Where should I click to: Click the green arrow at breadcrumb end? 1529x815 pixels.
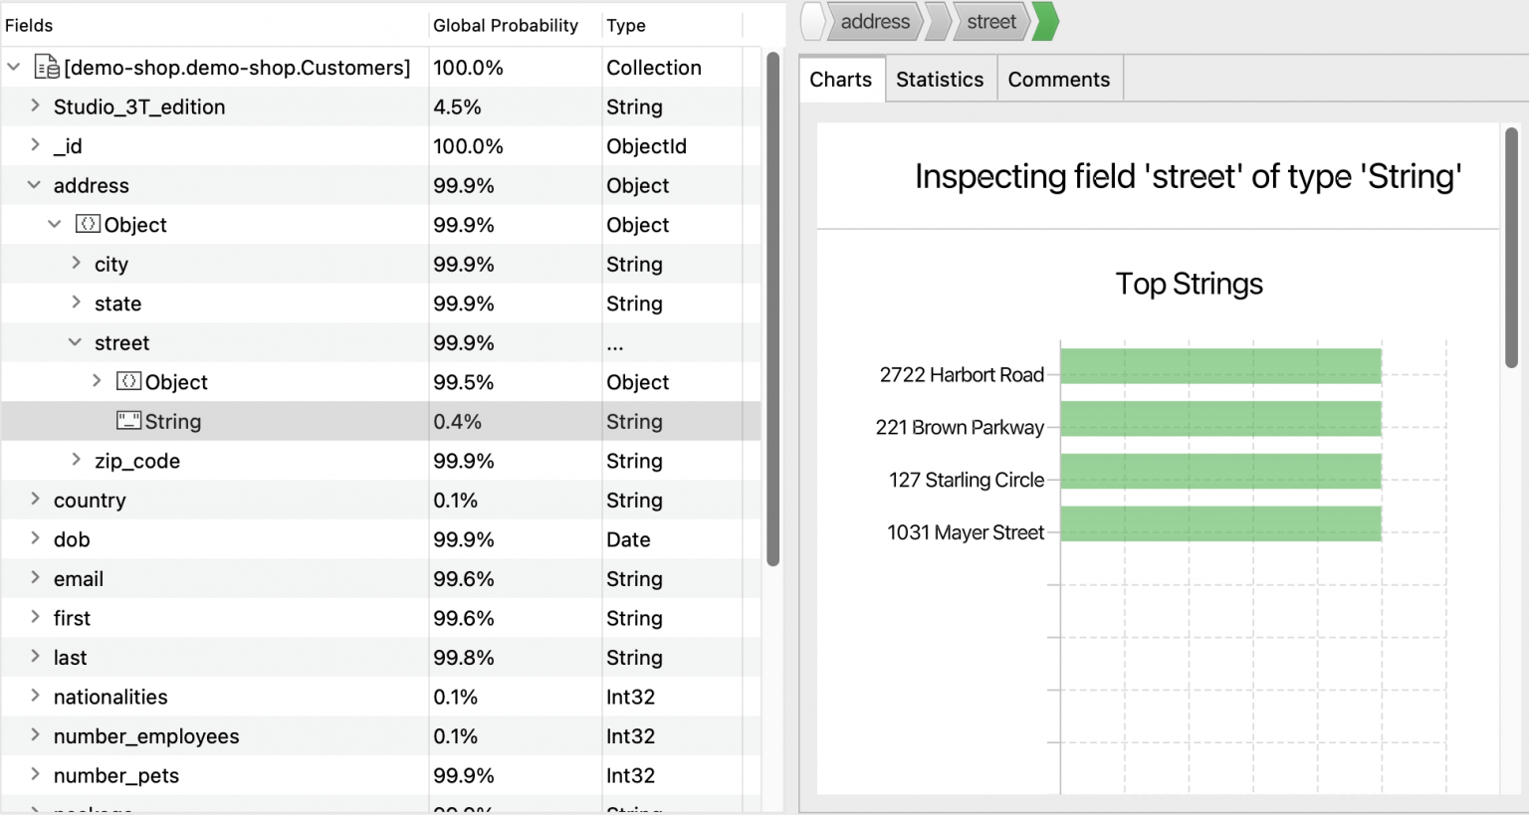click(1043, 21)
